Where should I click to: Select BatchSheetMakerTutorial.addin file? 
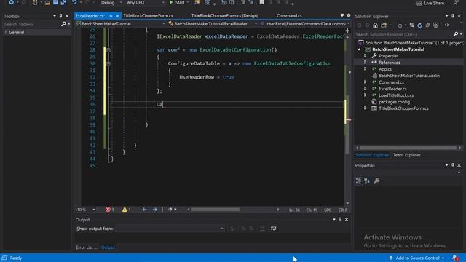coord(409,76)
